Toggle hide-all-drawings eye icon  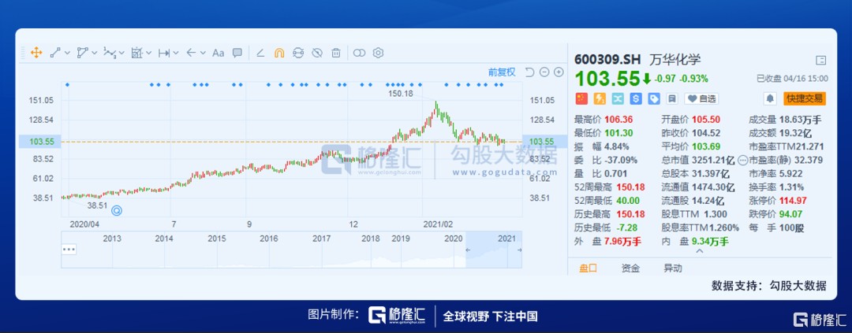[x=317, y=53]
